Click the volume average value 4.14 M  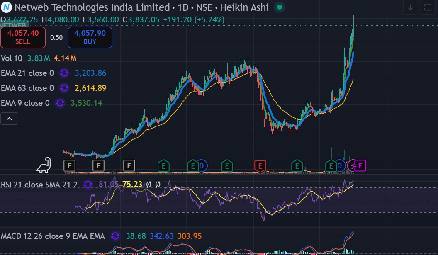(x=65, y=58)
